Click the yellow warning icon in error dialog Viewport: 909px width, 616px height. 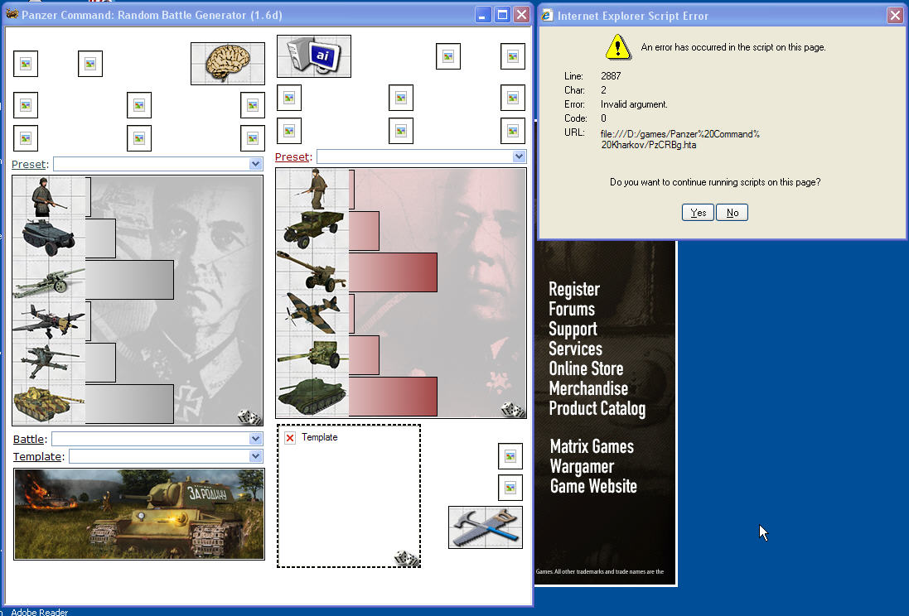pos(618,47)
